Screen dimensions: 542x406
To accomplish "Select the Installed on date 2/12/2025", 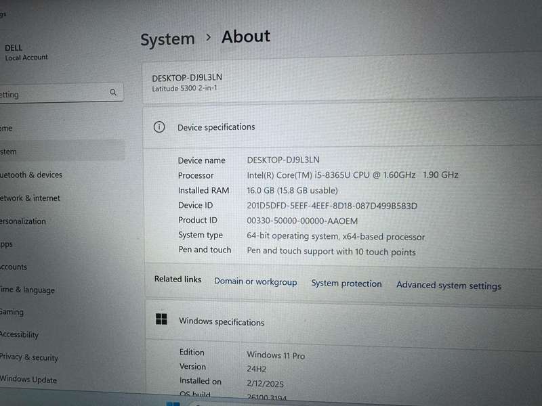I will click(265, 384).
